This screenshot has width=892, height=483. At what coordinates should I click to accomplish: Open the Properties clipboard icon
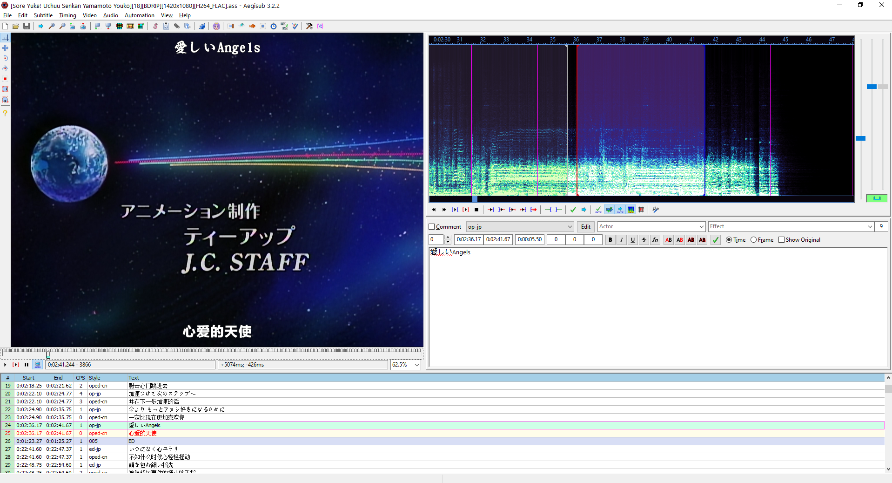166,26
